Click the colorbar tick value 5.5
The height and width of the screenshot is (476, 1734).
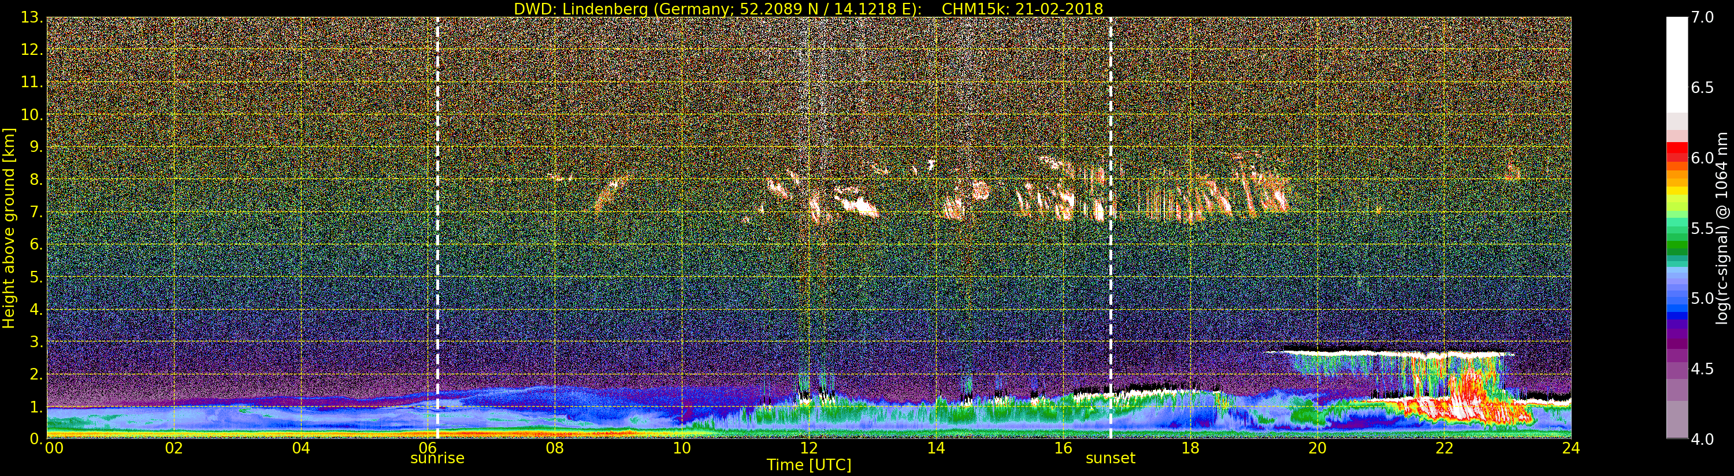click(x=1703, y=228)
